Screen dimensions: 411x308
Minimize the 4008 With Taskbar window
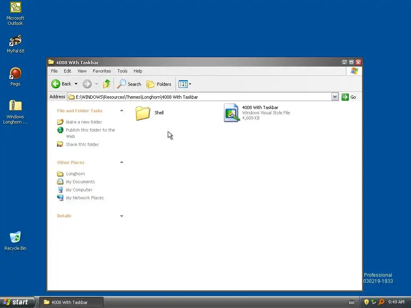(x=344, y=62)
